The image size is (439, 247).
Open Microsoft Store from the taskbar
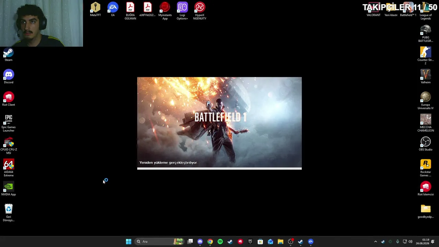(260, 242)
